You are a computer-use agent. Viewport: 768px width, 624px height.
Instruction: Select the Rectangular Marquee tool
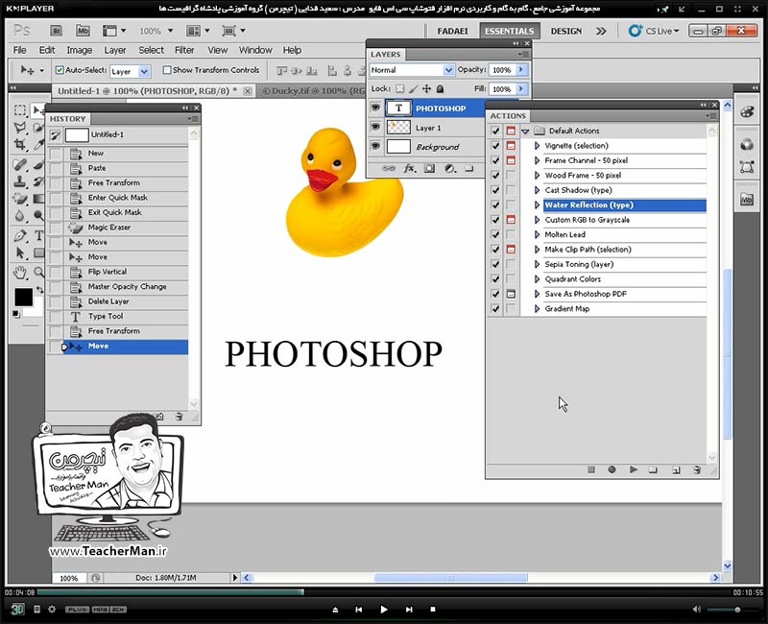tap(20, 109)
